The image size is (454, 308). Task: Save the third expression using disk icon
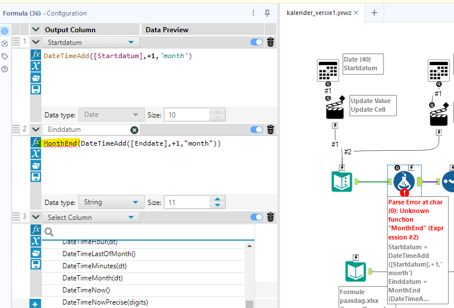click(x=36, y=265)
